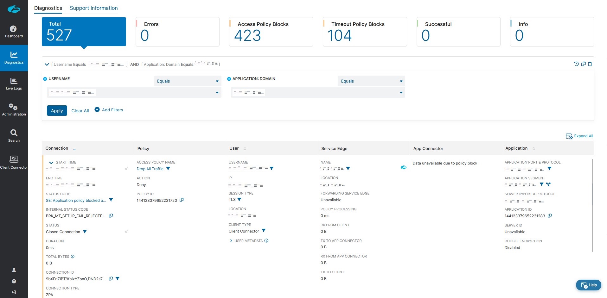
Task: Filter by this row's Username value
Action: point(272,168)
